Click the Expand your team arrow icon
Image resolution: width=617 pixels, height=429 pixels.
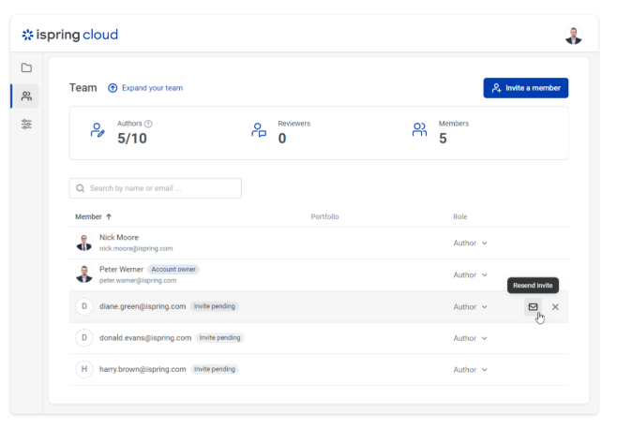(113, 88)
